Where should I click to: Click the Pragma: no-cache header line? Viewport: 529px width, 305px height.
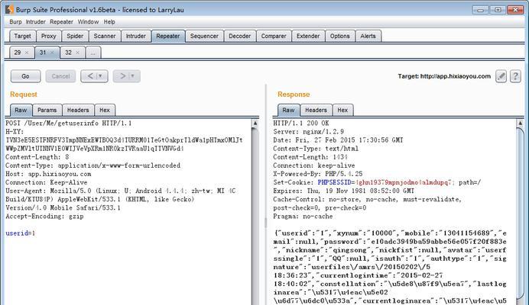tap(303, 216)
